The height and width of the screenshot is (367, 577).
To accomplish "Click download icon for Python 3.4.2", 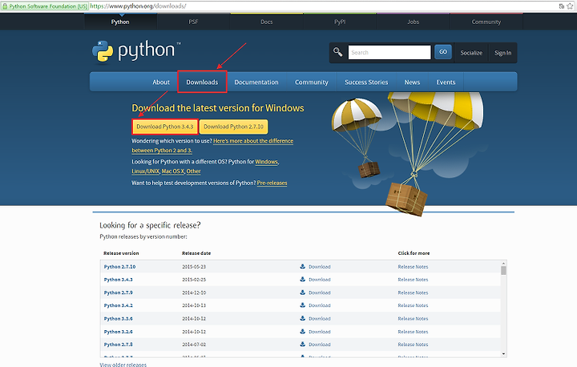I will (x=302, y=304).
